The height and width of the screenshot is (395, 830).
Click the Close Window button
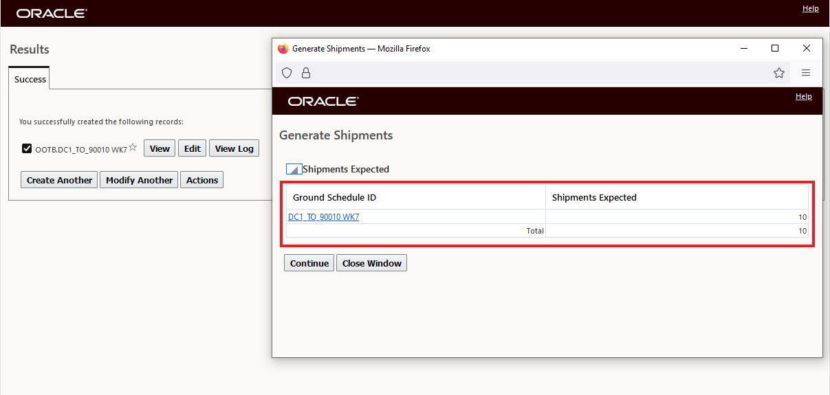[371, 263]
